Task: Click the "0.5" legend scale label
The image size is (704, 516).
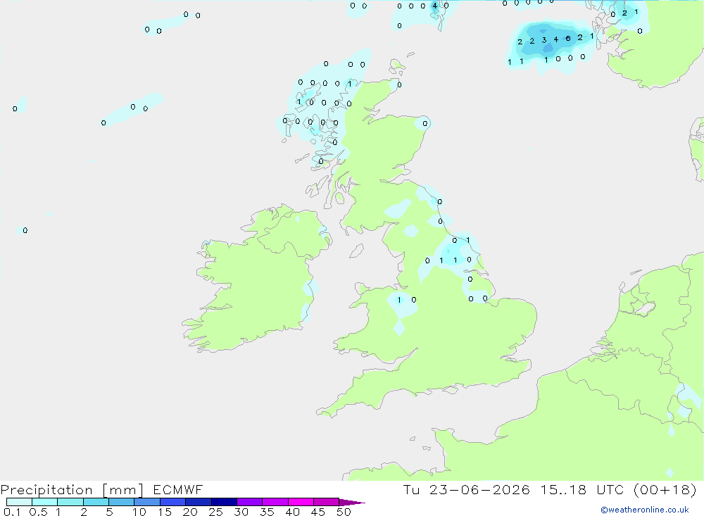Action: click(x=38, y=512)
